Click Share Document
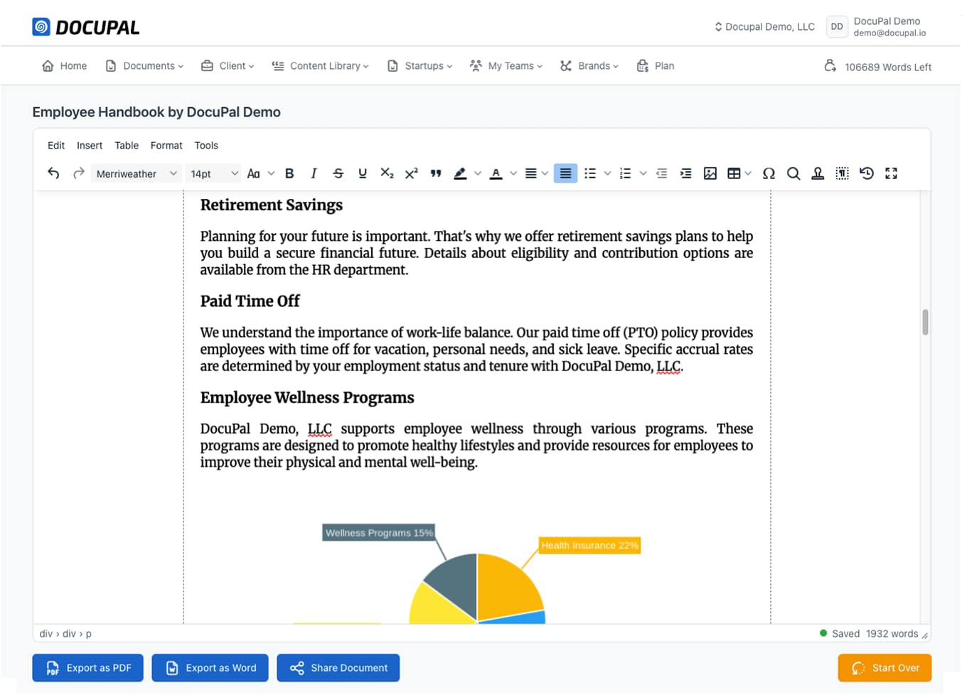 338,667
